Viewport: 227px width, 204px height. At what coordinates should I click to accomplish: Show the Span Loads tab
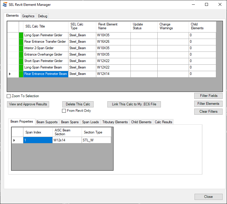click(x=90, y=122)
